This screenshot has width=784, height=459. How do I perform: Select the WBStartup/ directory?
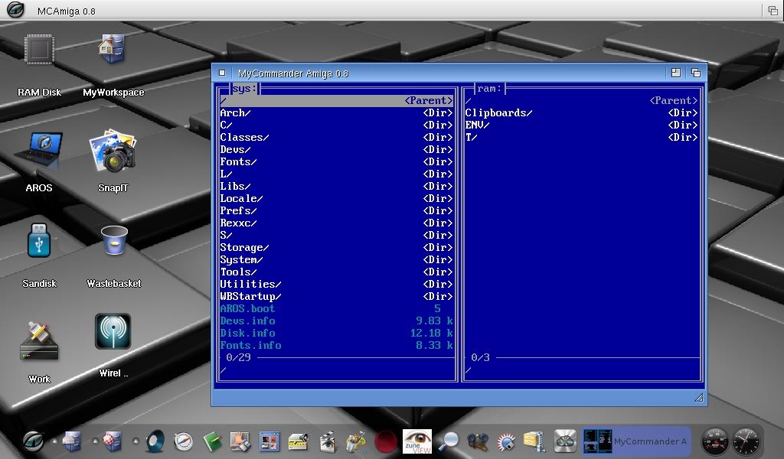point(337,296)
